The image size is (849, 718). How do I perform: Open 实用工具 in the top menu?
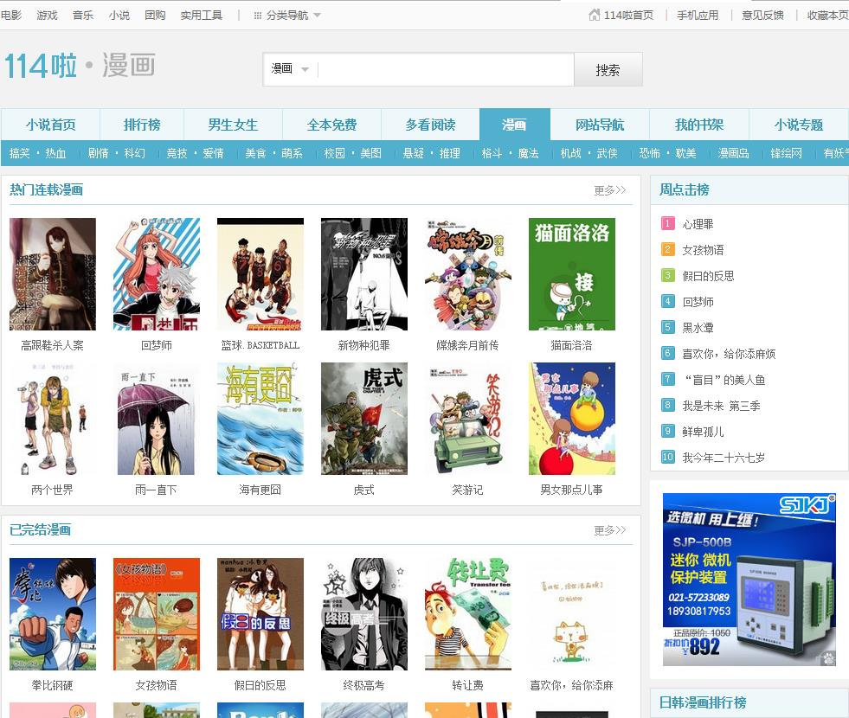[x=202, y=16]
